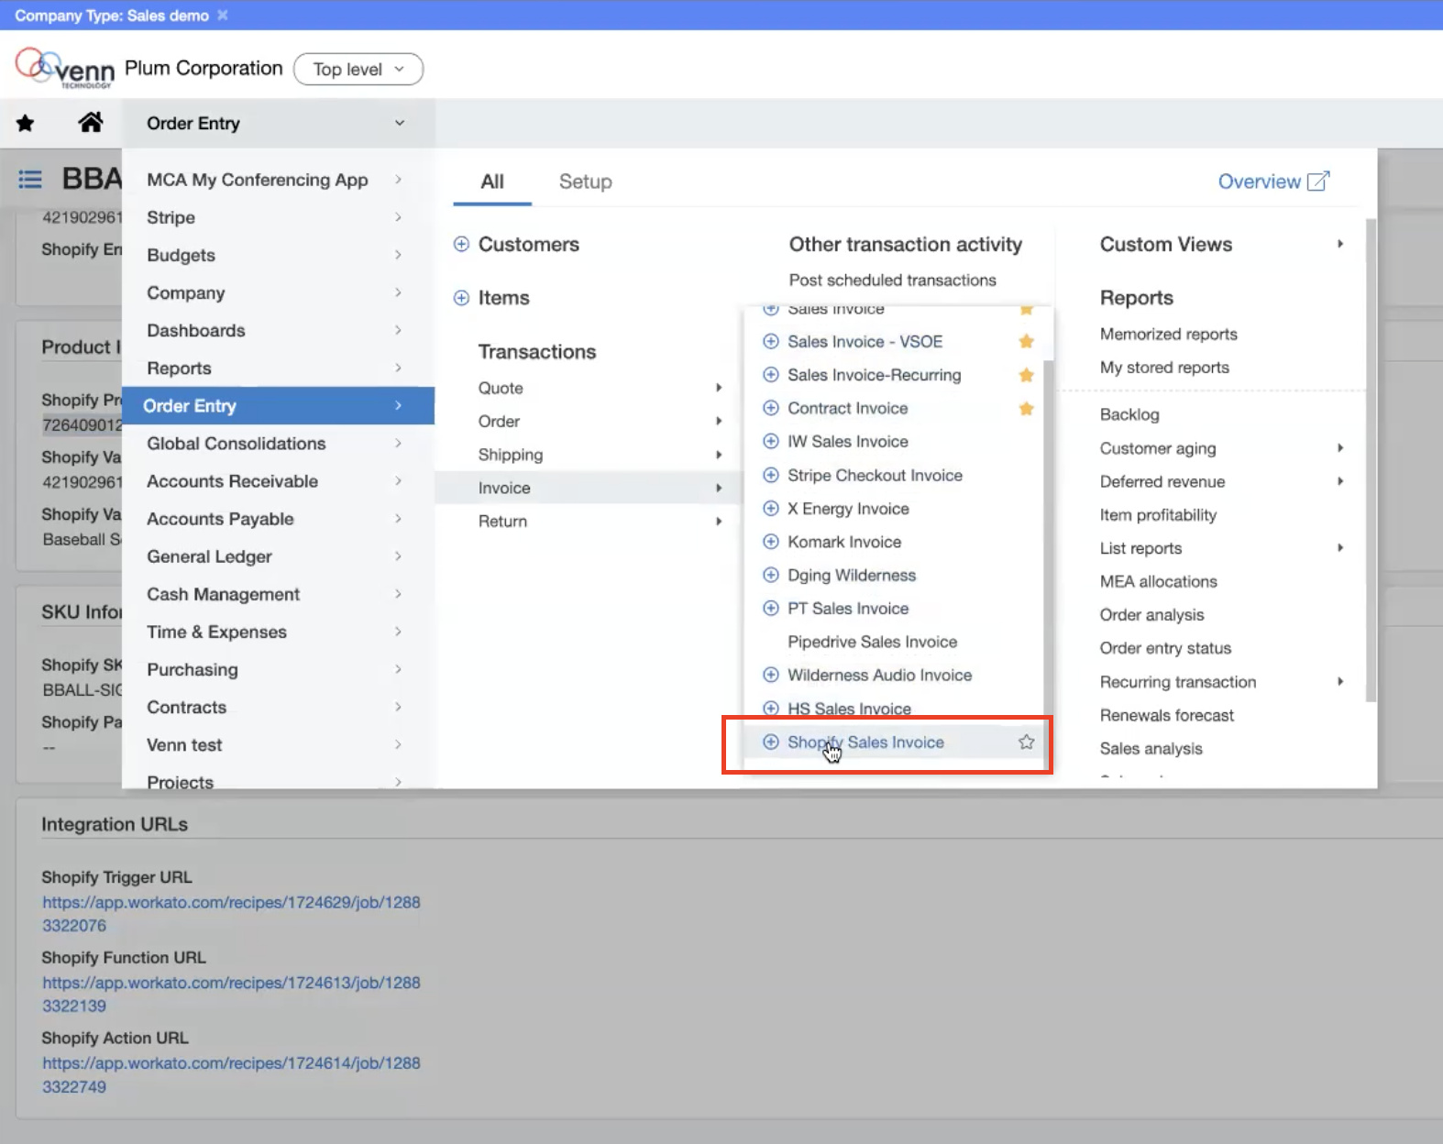Open Global Consolidations menu item

click(278, 444)
